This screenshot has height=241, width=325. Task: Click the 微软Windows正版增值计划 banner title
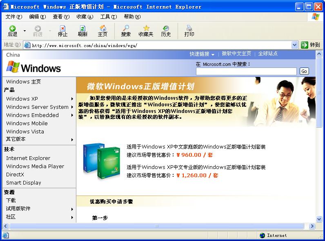point(140,86)
